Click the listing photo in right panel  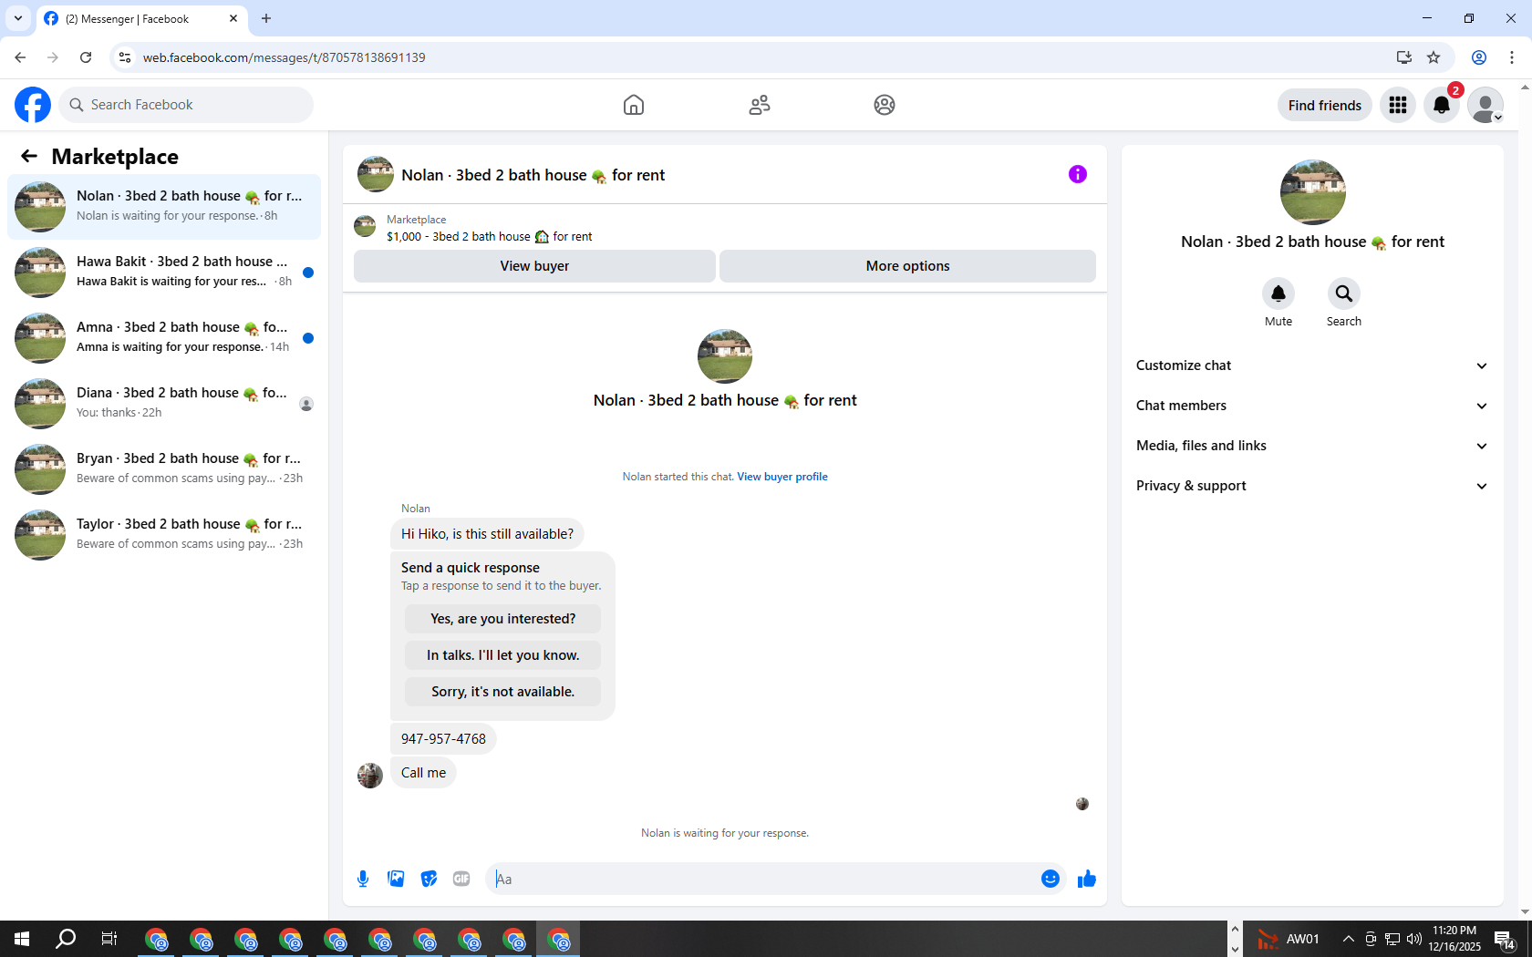(x=1312, y=192)
